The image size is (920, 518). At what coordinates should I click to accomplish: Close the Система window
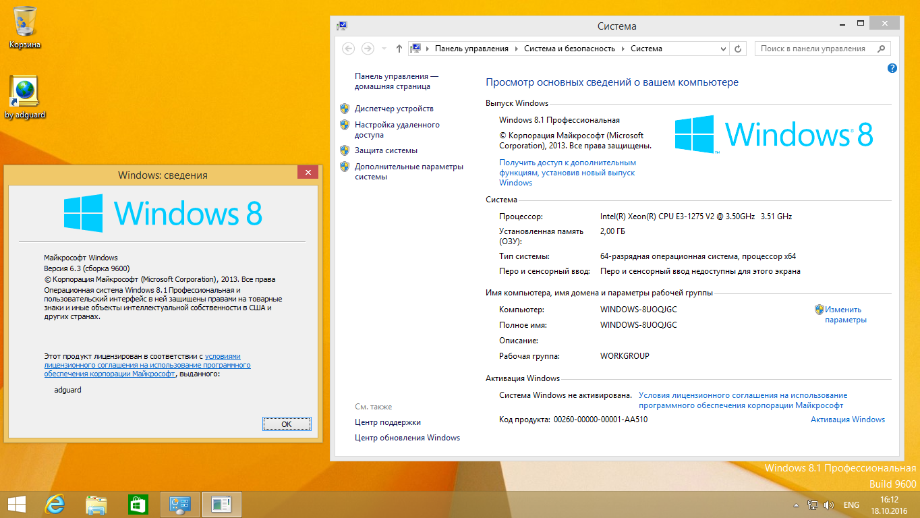pyautogui.click(x=884, y=24)
